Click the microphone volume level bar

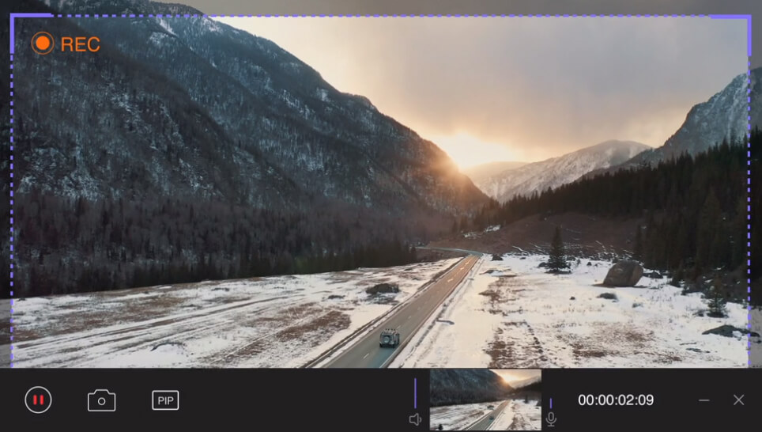coord(551,404)
